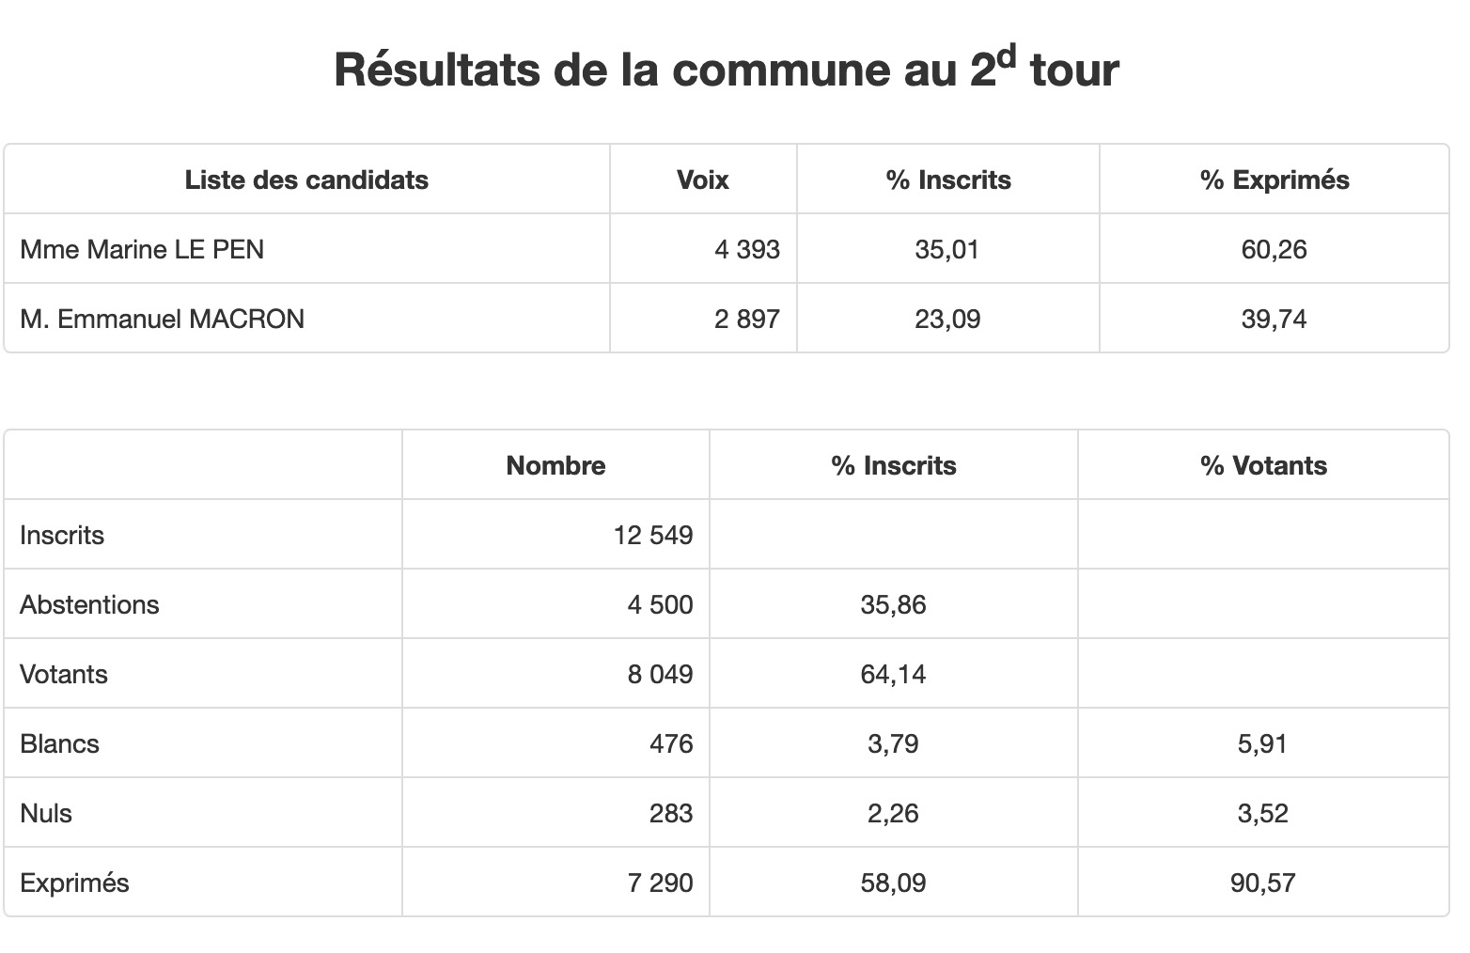Viewport: 1470px width, 953px height.
Task: Click the 'Nombre' column header
Action: [555, 465]
